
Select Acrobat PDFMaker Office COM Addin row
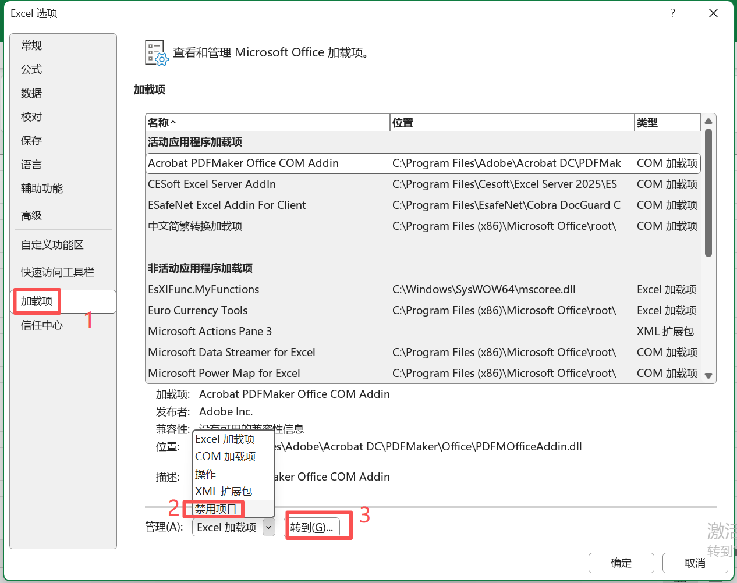tap(423, 163)
